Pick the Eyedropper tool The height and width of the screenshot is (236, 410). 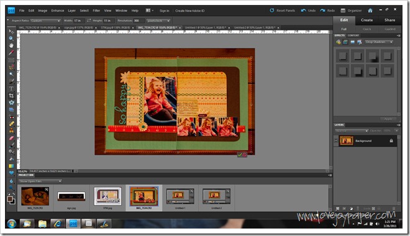point(11,53)
